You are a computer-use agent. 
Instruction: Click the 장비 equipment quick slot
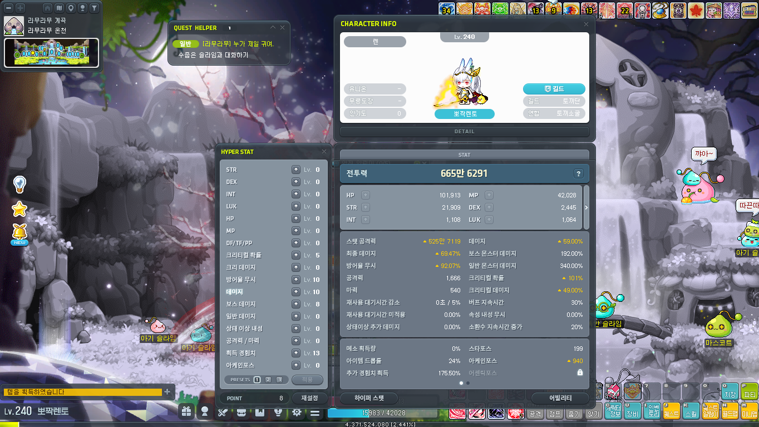pos(632,411)
